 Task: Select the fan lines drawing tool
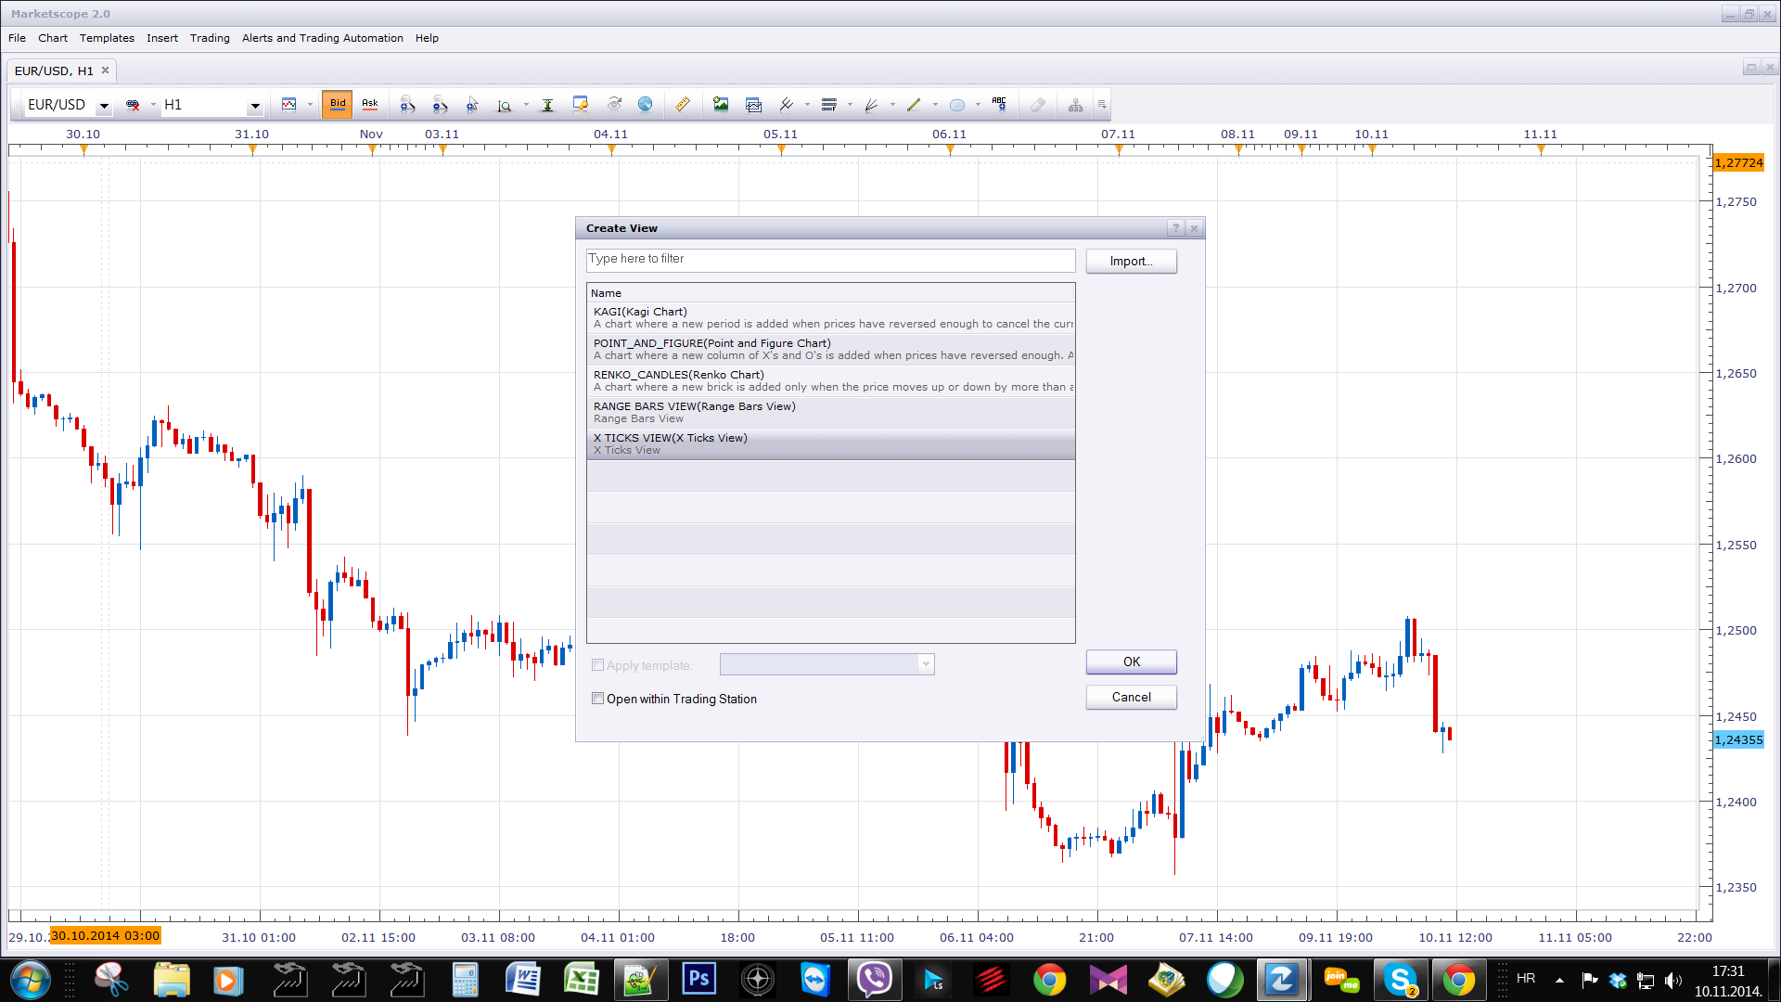(x=871, y=105)
